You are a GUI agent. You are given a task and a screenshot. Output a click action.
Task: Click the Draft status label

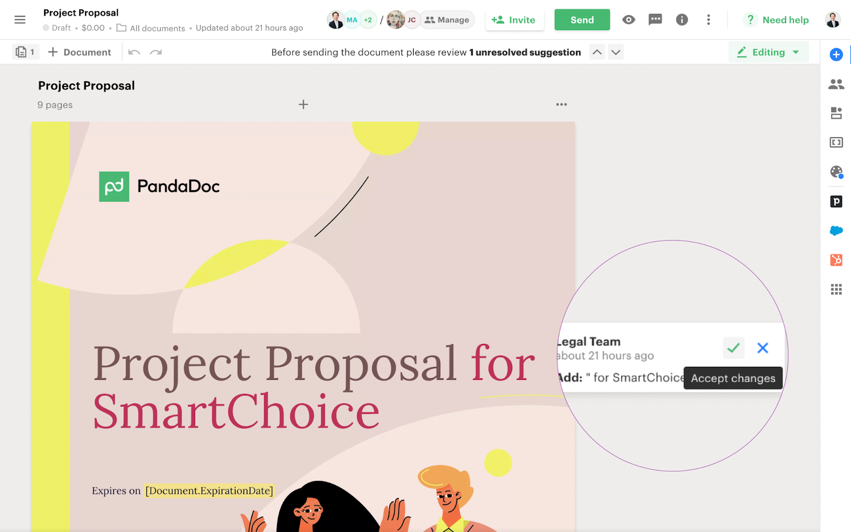coord(57,28)
